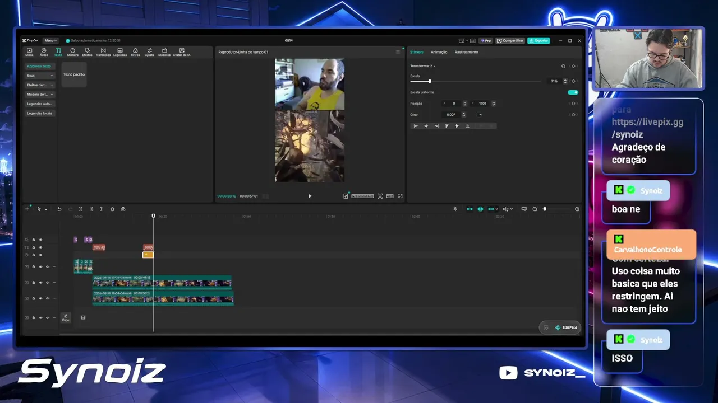Image resolution: width=718 pixels, height=403 pixels.
Task: Click the mirror flip tool in timeline toolbar
Action: [123, 209]
